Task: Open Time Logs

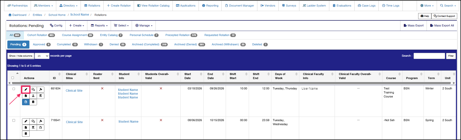Action: (x=391, y=6)
